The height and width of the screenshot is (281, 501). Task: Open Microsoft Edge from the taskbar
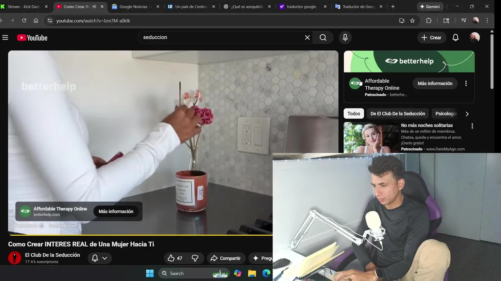(x=266, y=273)
